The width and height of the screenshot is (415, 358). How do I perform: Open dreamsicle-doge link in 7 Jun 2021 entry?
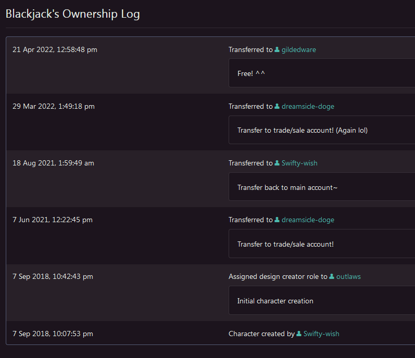308,220
